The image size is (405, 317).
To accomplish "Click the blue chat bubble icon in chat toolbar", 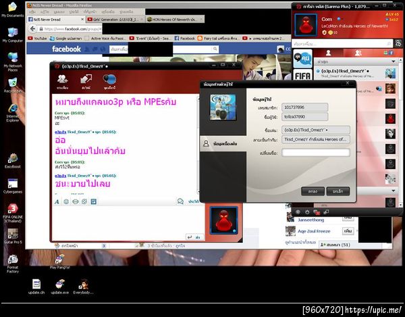I will coord(109,81).
